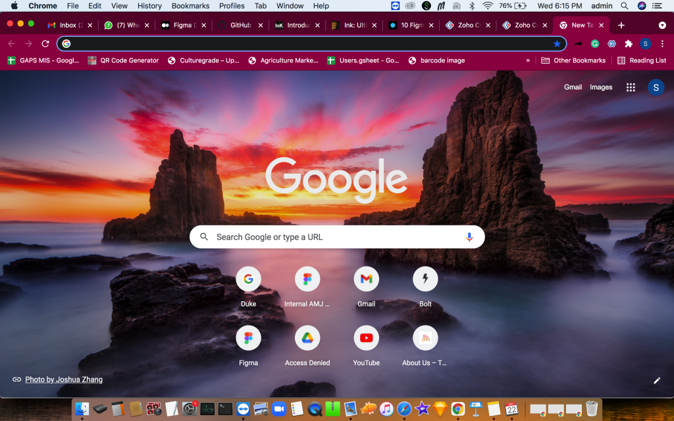The height and width of the screenshot is (421, 674).
Task: Bookmark this page with the star icon
Action: pos(557,43)
